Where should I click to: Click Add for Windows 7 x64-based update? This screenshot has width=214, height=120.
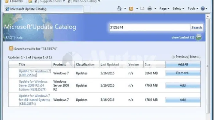[183, 100]
